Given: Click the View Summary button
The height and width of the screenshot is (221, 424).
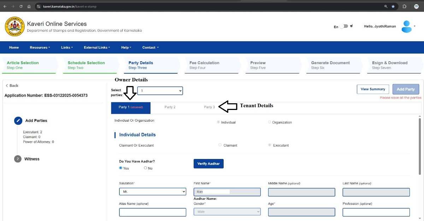Looking at the screenshot, I should click(373, 89).
